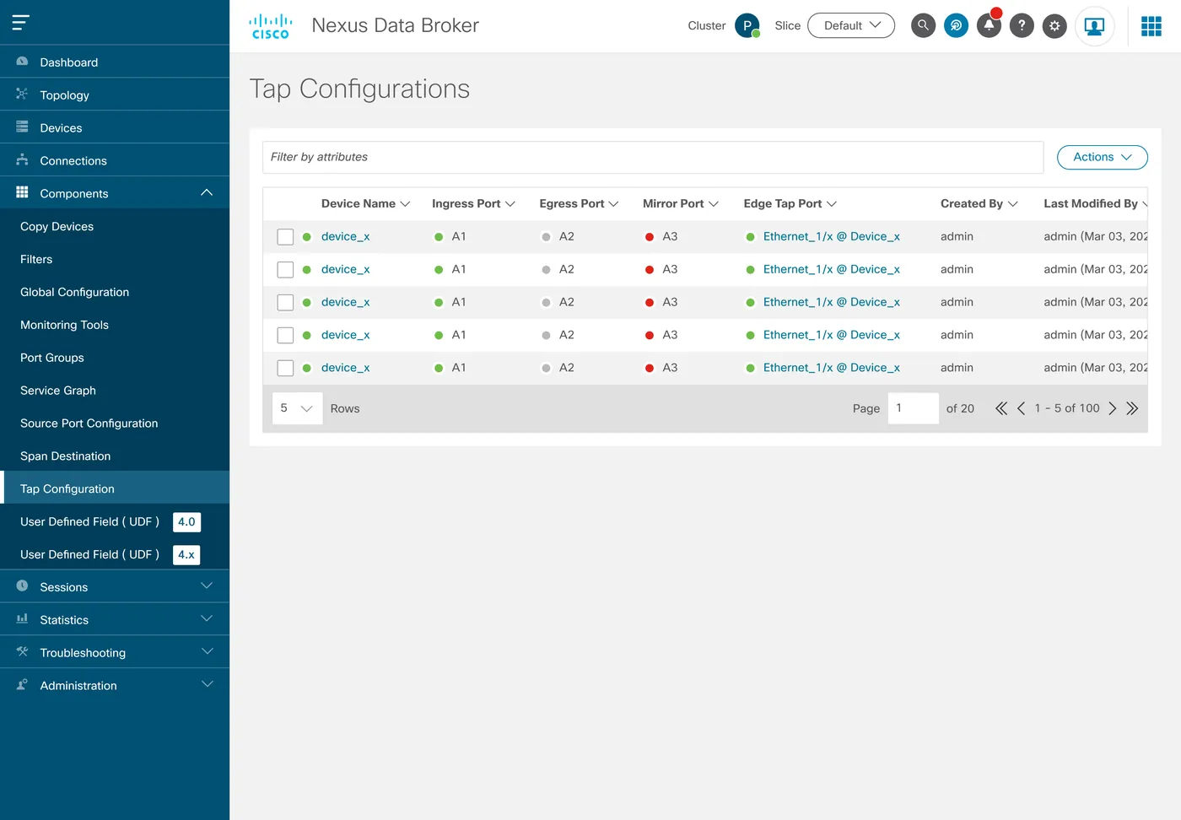Open the Slice Default dropdown

pos(851,25)
